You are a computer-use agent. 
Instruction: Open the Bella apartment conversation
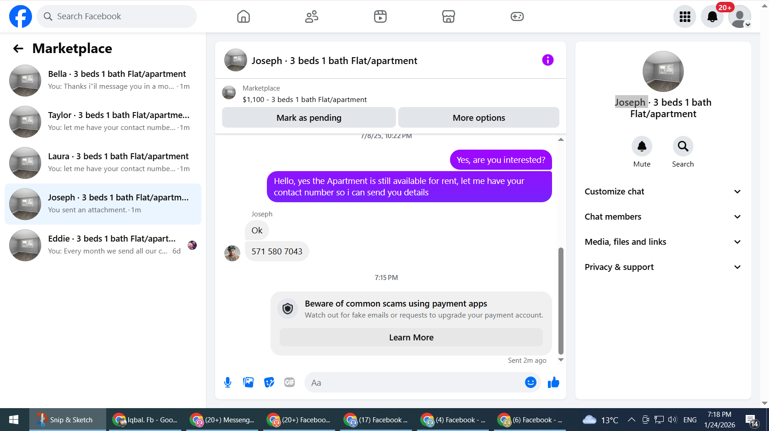[103, 81]
